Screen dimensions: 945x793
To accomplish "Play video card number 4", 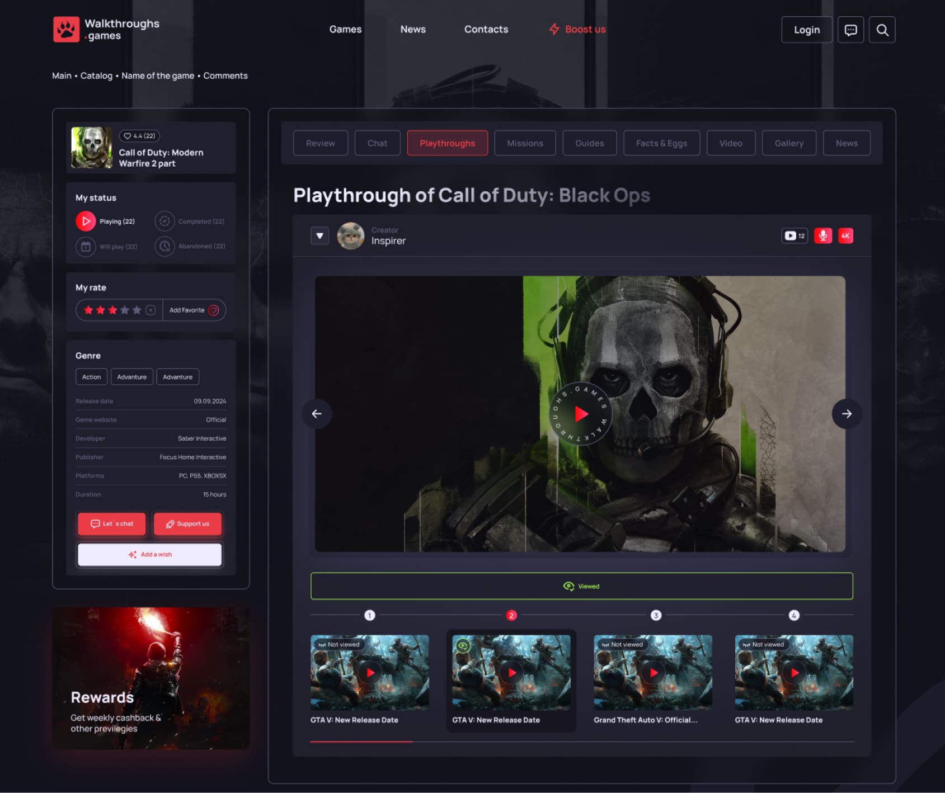I will tap(794, 673).
